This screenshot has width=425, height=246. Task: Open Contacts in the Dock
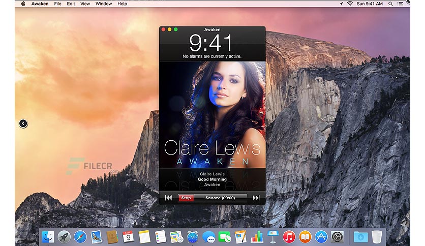coord(112,237)
